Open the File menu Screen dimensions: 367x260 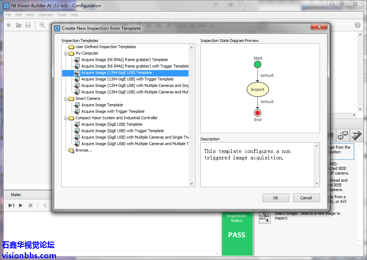coord(8,15)
